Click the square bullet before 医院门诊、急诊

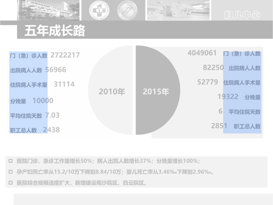tap(11, 161)
